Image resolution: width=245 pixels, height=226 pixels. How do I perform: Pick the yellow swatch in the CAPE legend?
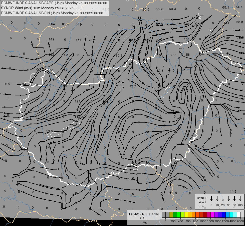pos(186,215)
